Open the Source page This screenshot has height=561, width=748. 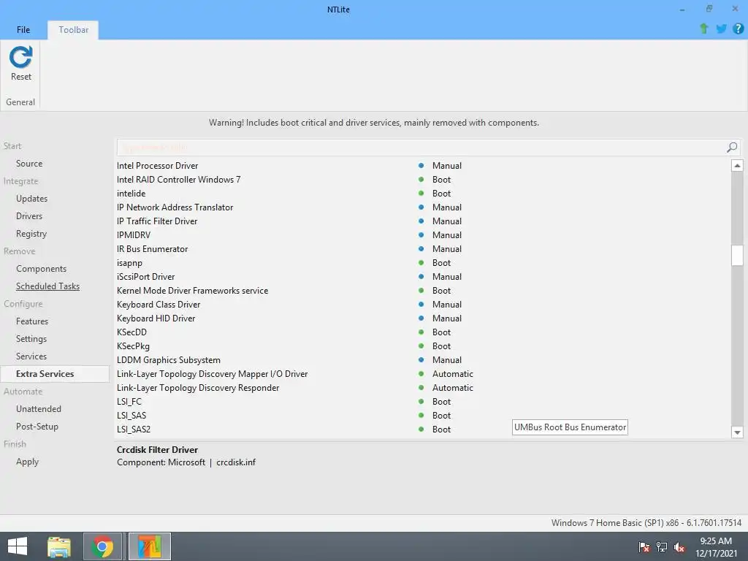click(29, 164)
